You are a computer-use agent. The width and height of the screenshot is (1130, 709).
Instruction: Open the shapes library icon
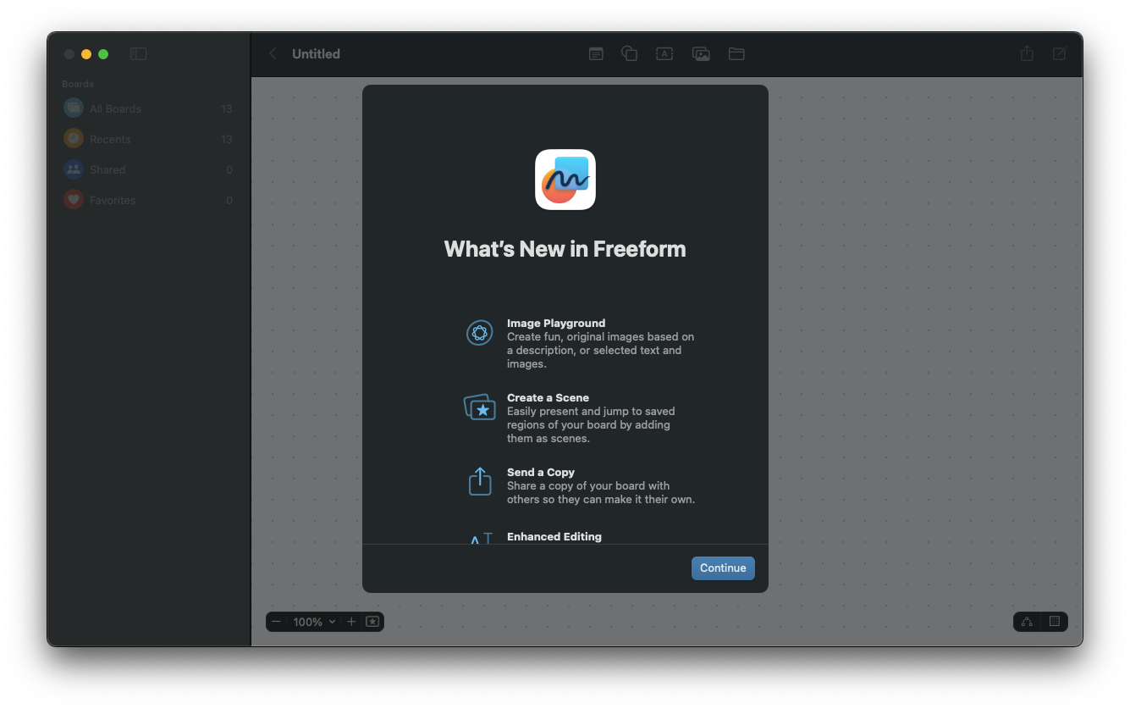pyautogui.click(x=629, y=54)
